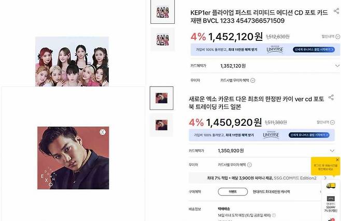The height and width of the screenshot is (221, 341).
Task: Expand 카드혜택가 row showing 1,352,120원
Action: [265, 66]
